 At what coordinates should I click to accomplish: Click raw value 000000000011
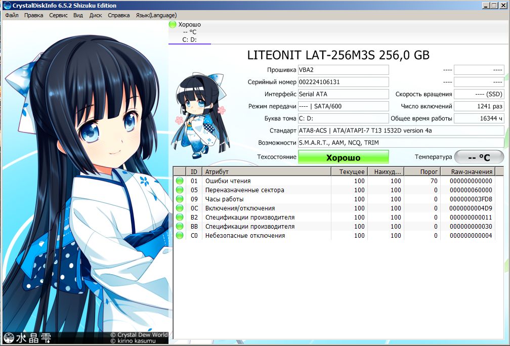point(471,217)
